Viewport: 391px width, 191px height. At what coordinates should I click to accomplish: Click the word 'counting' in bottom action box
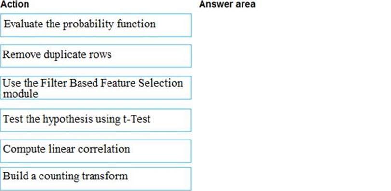[59, 177]
